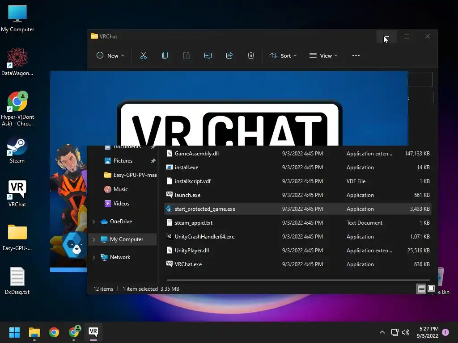Click the VRChat folder icon in title bar
Screen dimensions: 458x343
pyautogui.click(x=94, y=36)
